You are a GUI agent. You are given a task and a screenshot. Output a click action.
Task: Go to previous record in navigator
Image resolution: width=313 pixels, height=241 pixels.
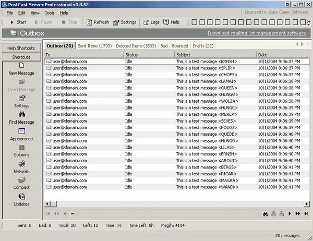65,214
